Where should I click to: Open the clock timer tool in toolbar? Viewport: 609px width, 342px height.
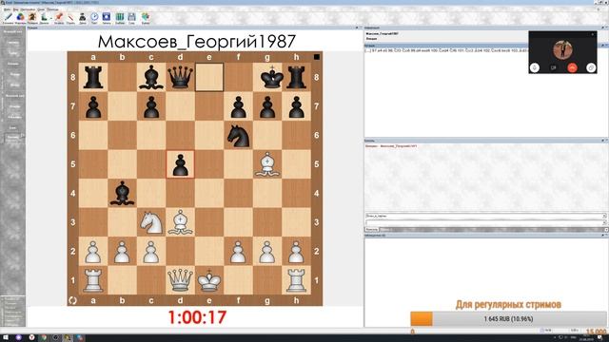point(94,17)
